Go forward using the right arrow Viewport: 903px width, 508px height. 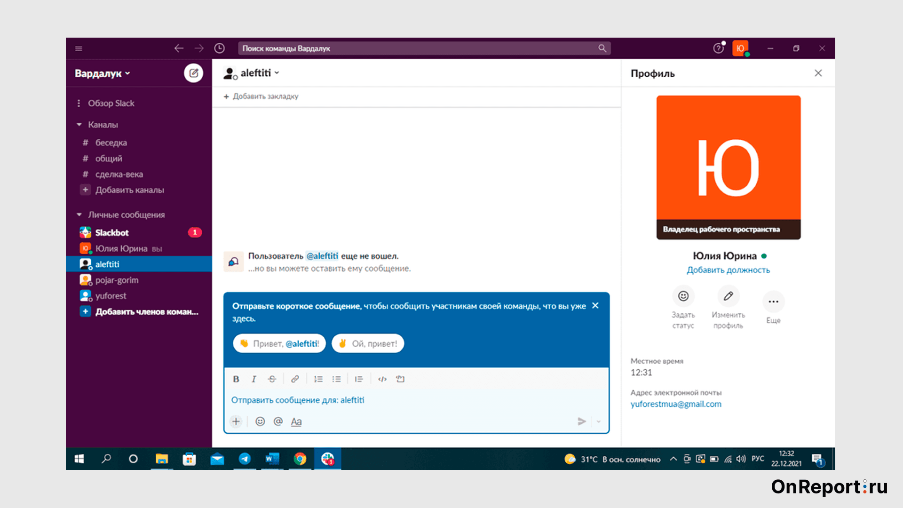(x=199, y=48)
